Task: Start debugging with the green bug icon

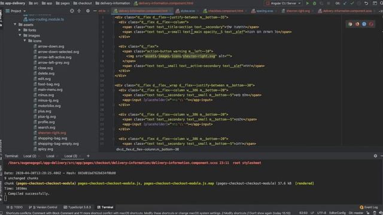Action: [x=315, y=4]
